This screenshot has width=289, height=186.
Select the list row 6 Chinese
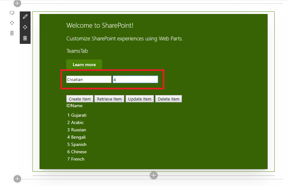(77, 152)
